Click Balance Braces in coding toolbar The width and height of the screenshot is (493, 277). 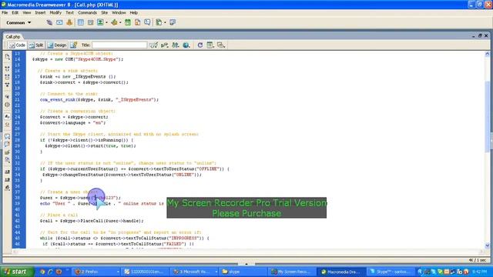[7, 105]
